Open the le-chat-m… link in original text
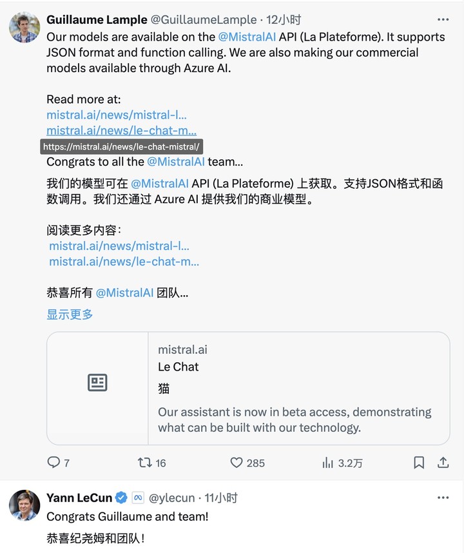464x553 pixels. coord(122,131)
